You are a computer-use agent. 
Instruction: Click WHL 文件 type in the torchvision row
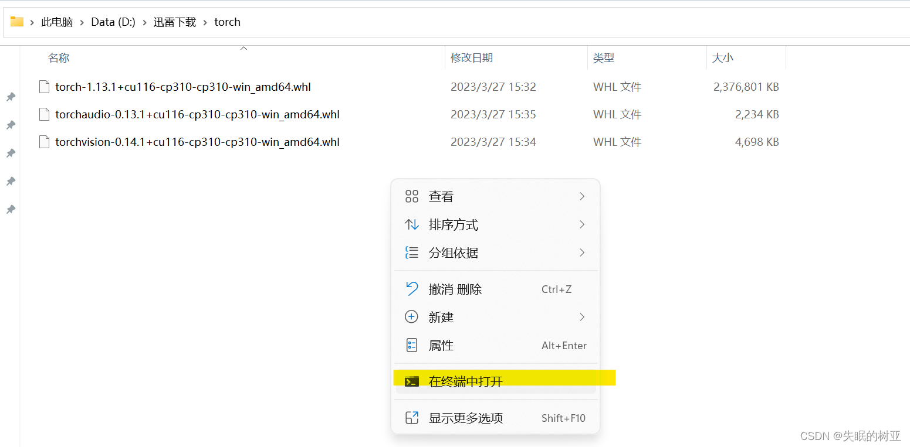[x=617, y=142]
